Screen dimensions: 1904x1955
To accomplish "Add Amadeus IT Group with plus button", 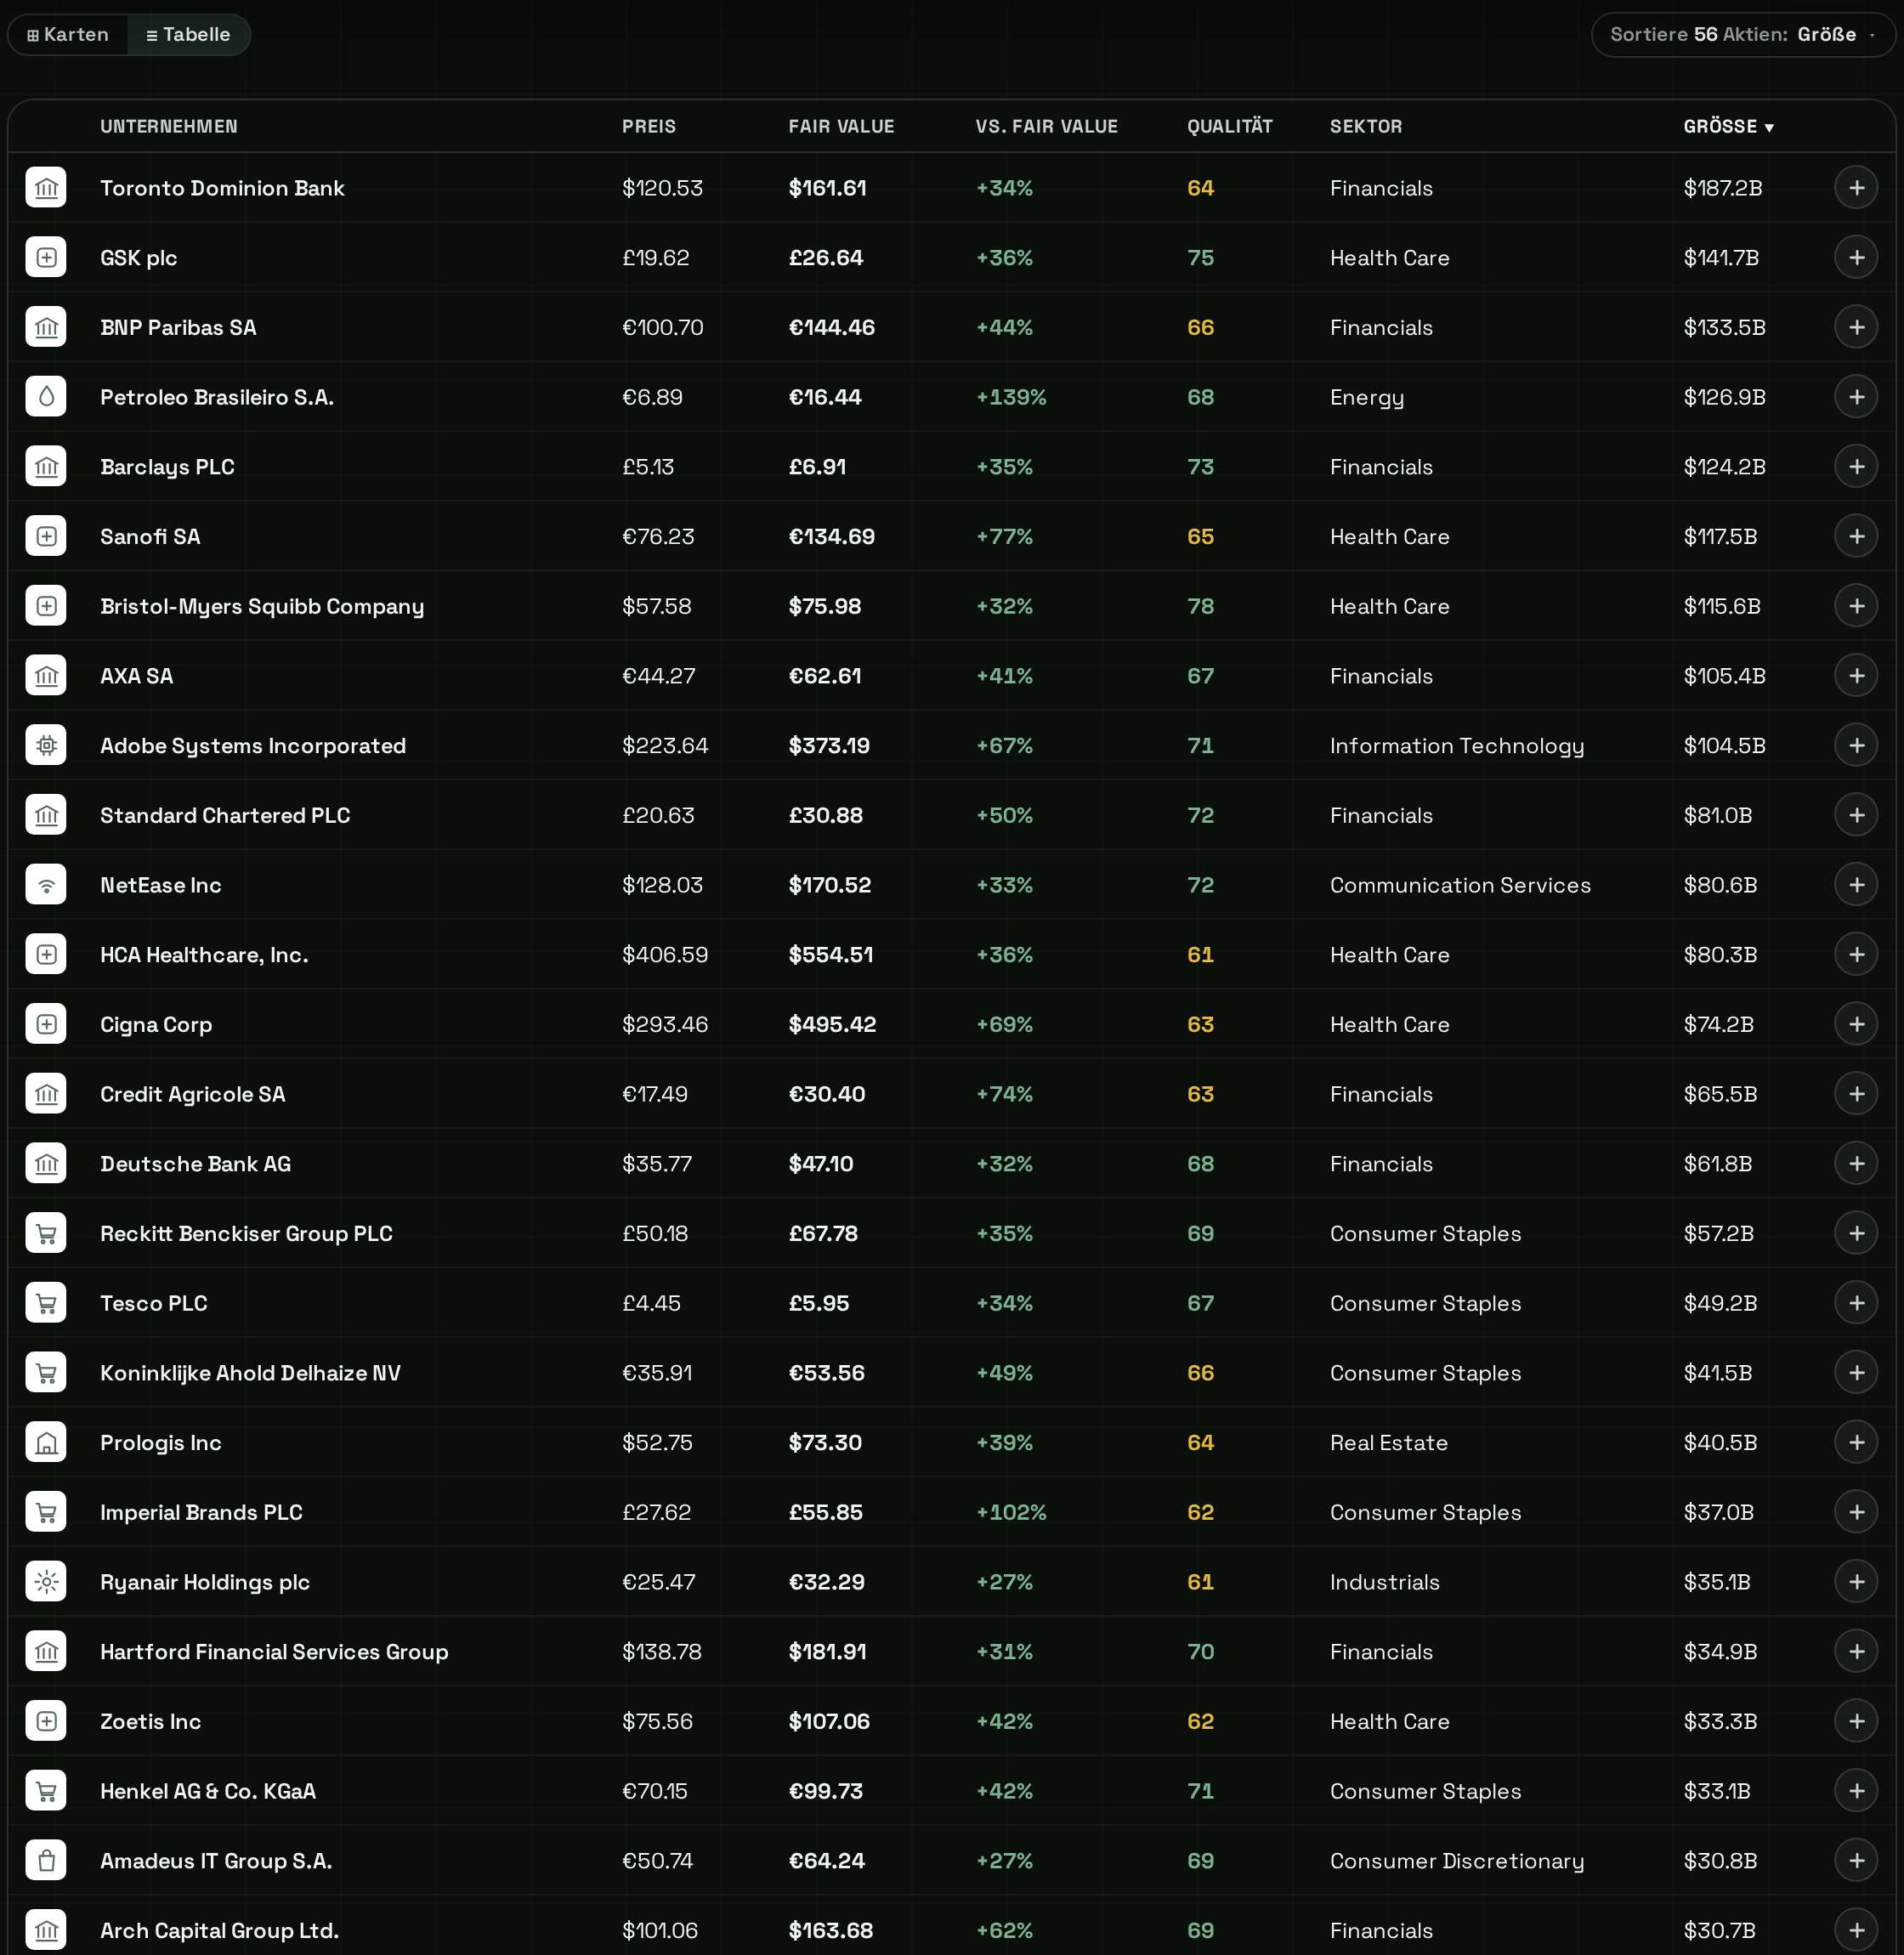I will point(1856,1861).
